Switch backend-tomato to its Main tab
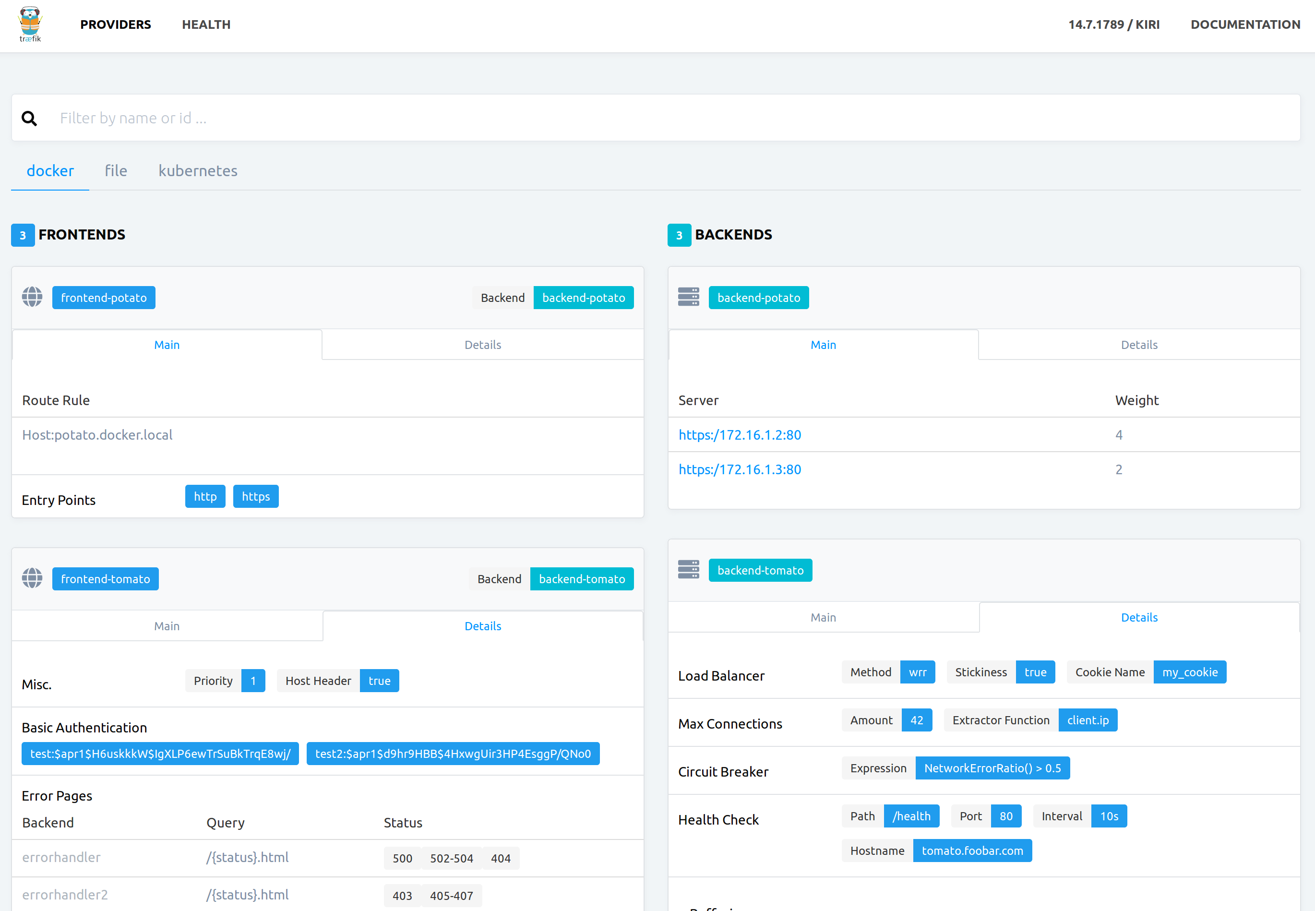Viewport: 1315px width, 911px height. coord(823,617)
